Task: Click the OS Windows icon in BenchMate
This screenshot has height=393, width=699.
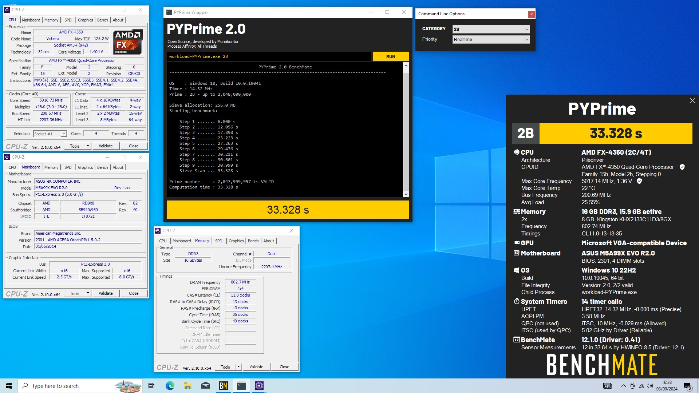Action: coord(516,270)
